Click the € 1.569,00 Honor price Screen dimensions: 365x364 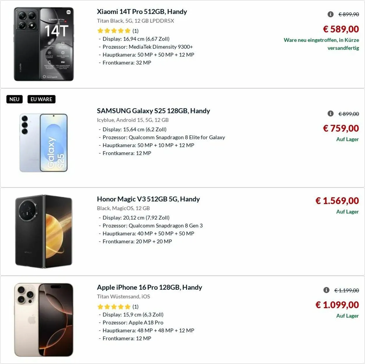coord(337,201)
